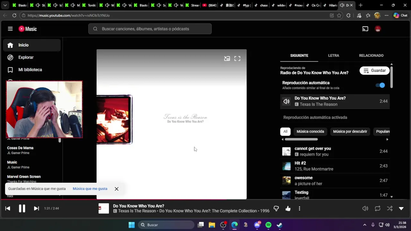Reload the page in the browser
Image resolution: width=411 pixels, height=231 pixels.
coord(14,15)
